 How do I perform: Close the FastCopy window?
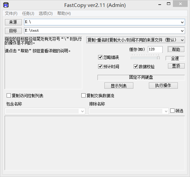pos(180,4)
